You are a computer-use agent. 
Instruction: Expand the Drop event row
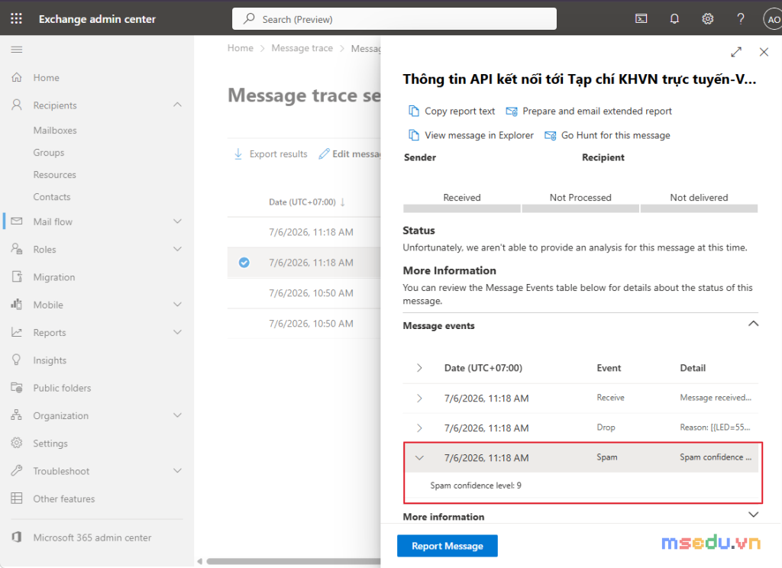pos(419,428)
